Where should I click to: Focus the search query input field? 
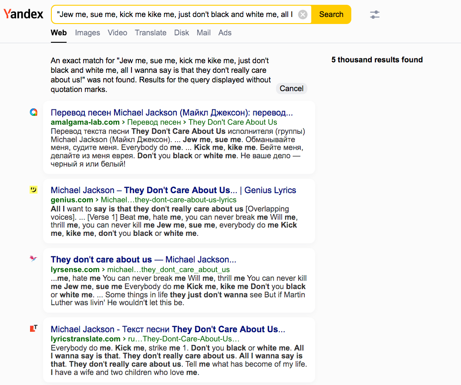point(175,14)
